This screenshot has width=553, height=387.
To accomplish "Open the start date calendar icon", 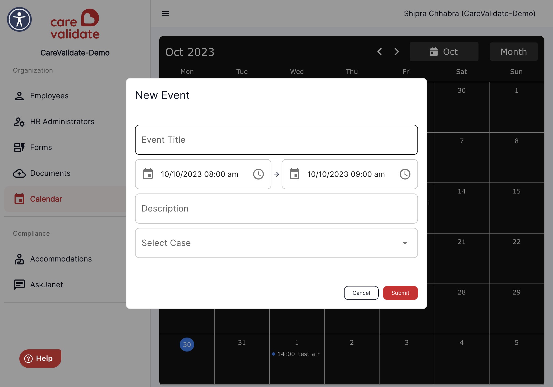I will tap(148, 174).
